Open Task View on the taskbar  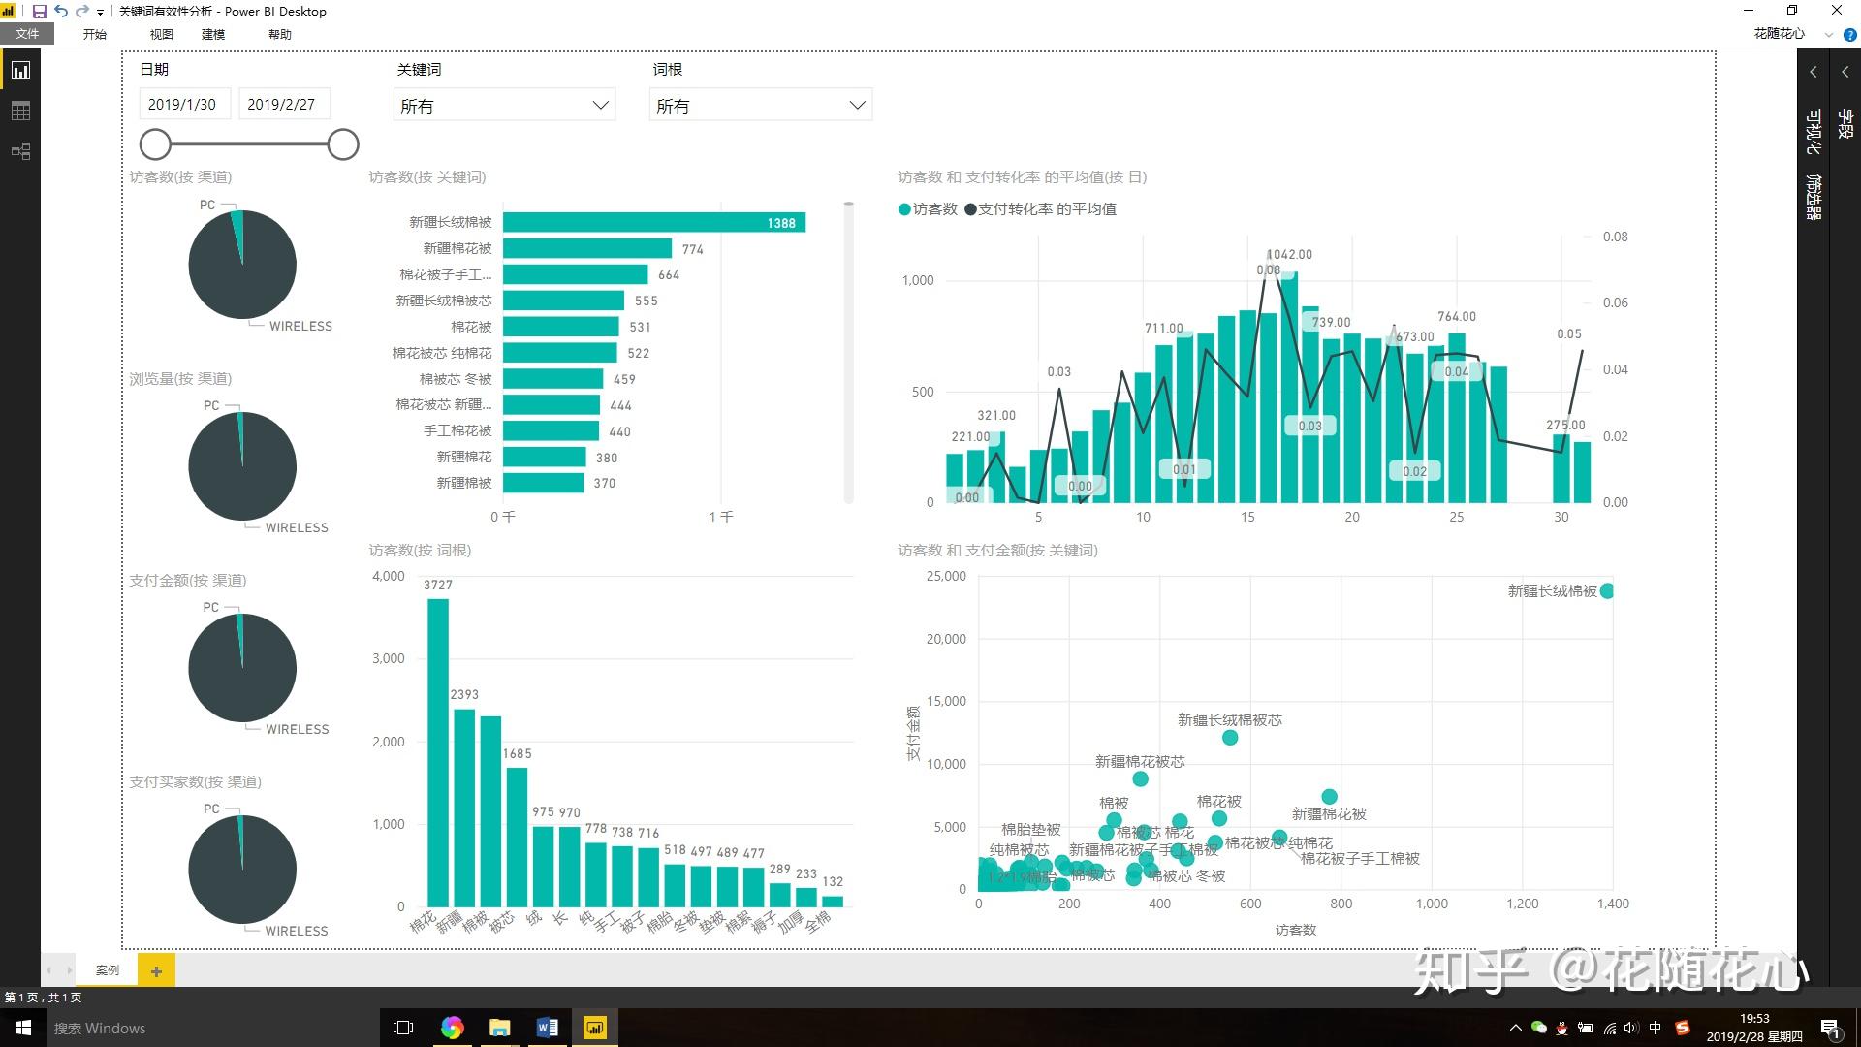tap(403, 1028)
